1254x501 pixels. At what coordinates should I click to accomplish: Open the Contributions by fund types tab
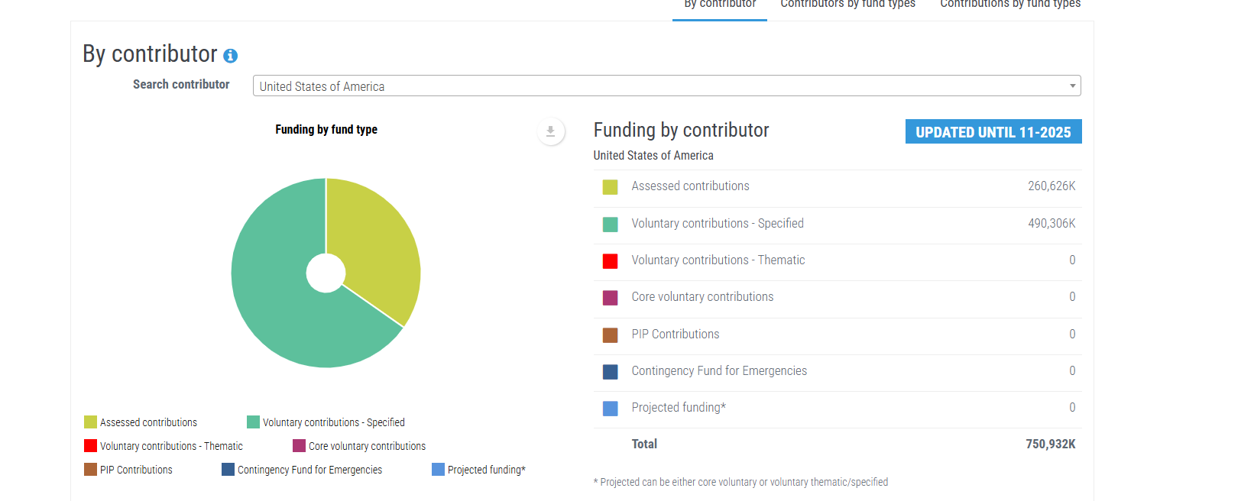pyautogui.click(x=1009, y=5)
